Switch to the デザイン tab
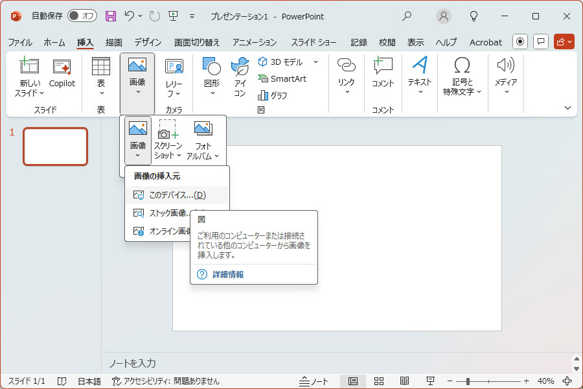This screenshot has height=389, width=583. point(148,42)
